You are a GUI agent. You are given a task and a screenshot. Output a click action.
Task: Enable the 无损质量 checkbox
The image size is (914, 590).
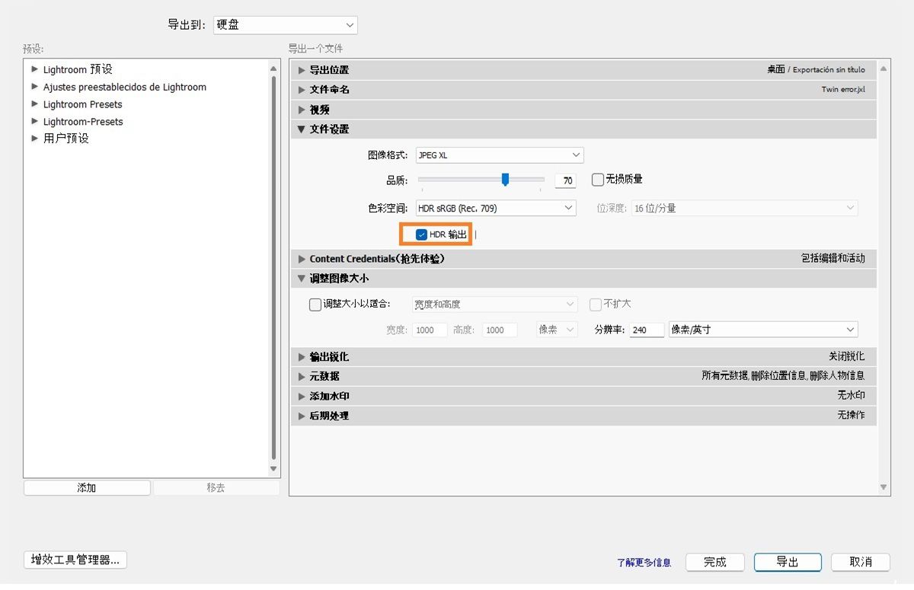(x=597, y=180)
